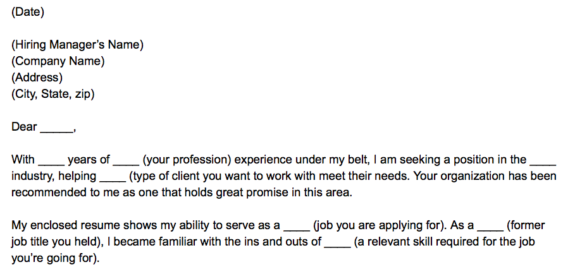Click the (Date) placeholder text
Viewport: 575px width, 279px height.
(28, 11)
